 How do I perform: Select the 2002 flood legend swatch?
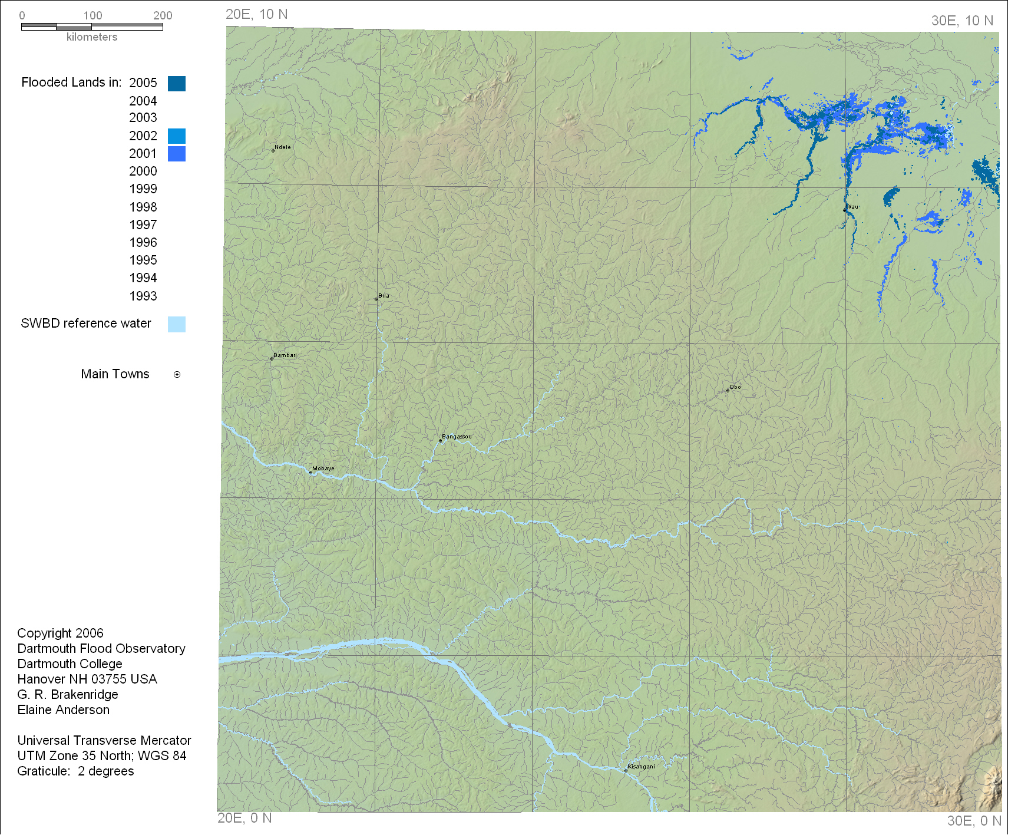pyautogui.click(x=177, y=136)
